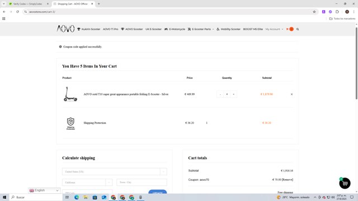This screenshot has width=358, height=201.
Task: Click the AOVO T10 scooter thumbnail
Action: (70, 94)
